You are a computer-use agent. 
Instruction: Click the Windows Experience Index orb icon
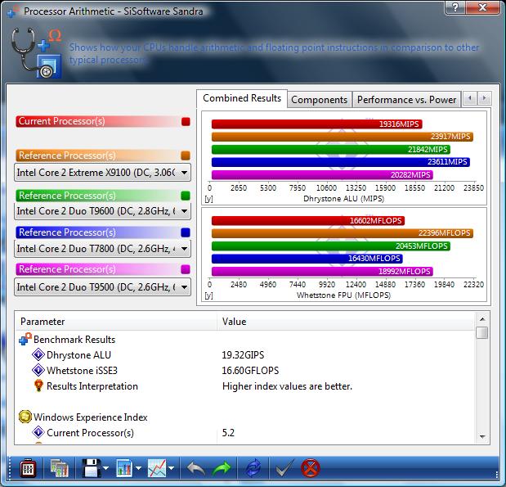(x=25, y=417)
